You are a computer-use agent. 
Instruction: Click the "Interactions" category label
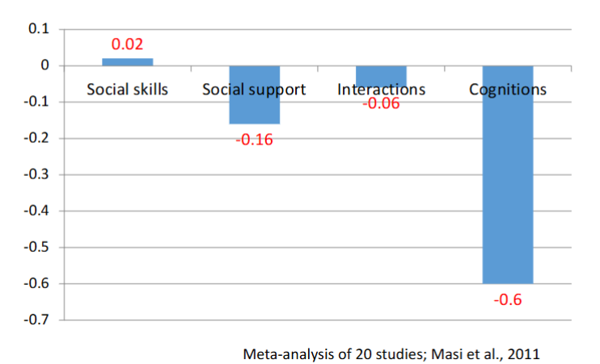pyautogui.click(x=381, y=89)
